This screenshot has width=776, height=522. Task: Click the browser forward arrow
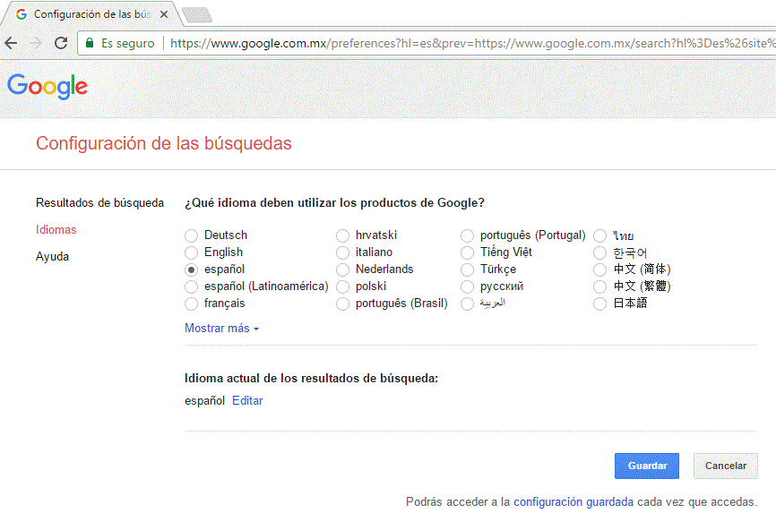click(36, 44)
